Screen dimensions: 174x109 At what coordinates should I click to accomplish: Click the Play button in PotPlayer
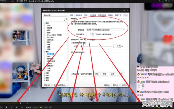1,107
